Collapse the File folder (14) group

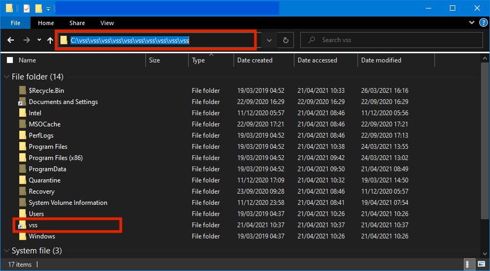[x=6, y=77]
